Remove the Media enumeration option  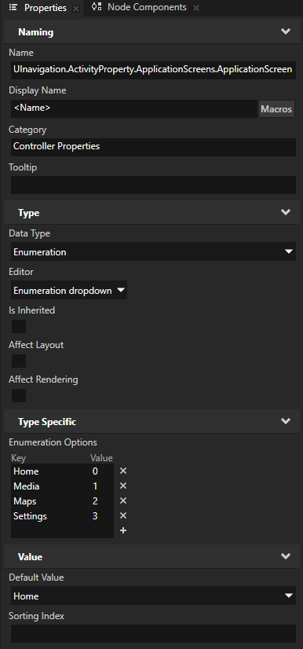pyautogui.click(x=122, y=486)
